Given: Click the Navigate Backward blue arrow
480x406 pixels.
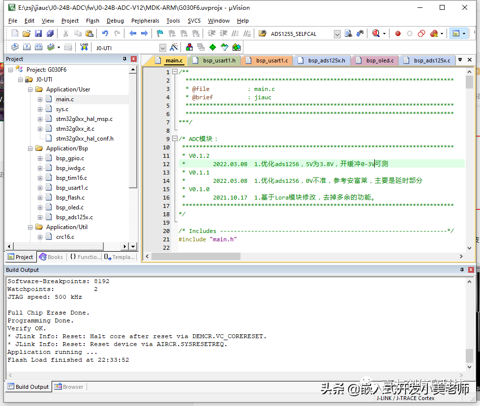Looking at the screenshot, I should click(x=133, y=34).
